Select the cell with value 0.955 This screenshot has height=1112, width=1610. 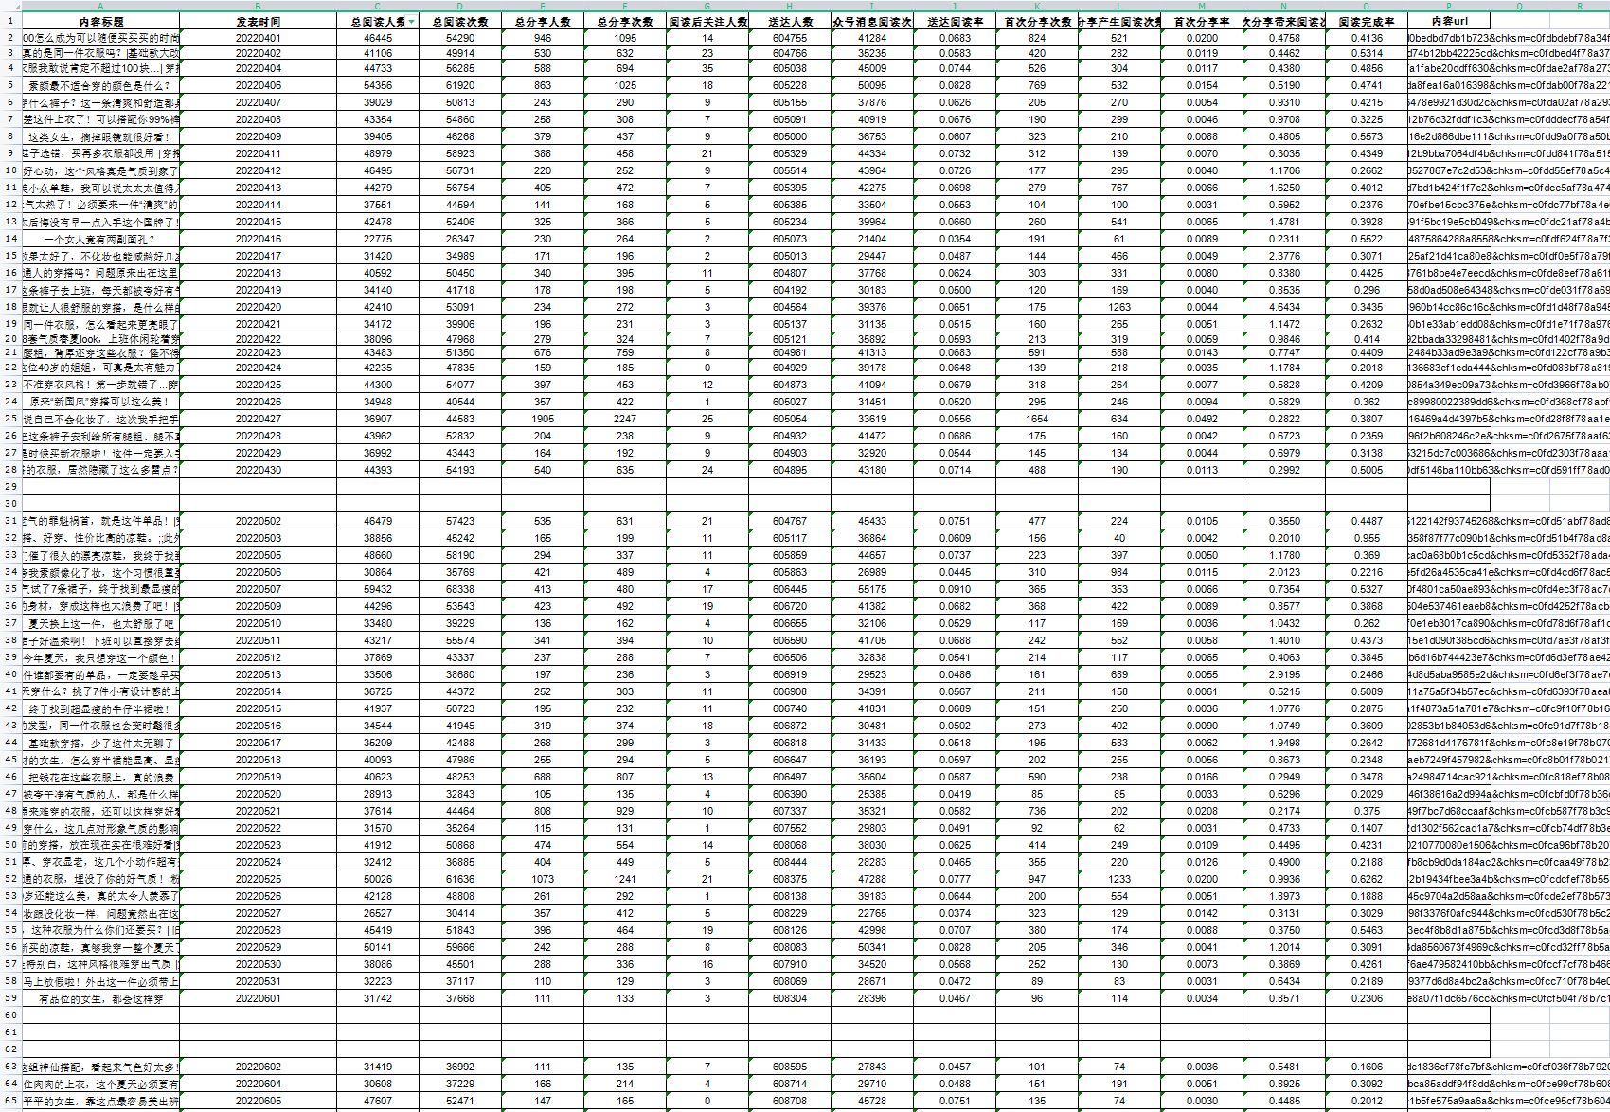[1367, 538]
